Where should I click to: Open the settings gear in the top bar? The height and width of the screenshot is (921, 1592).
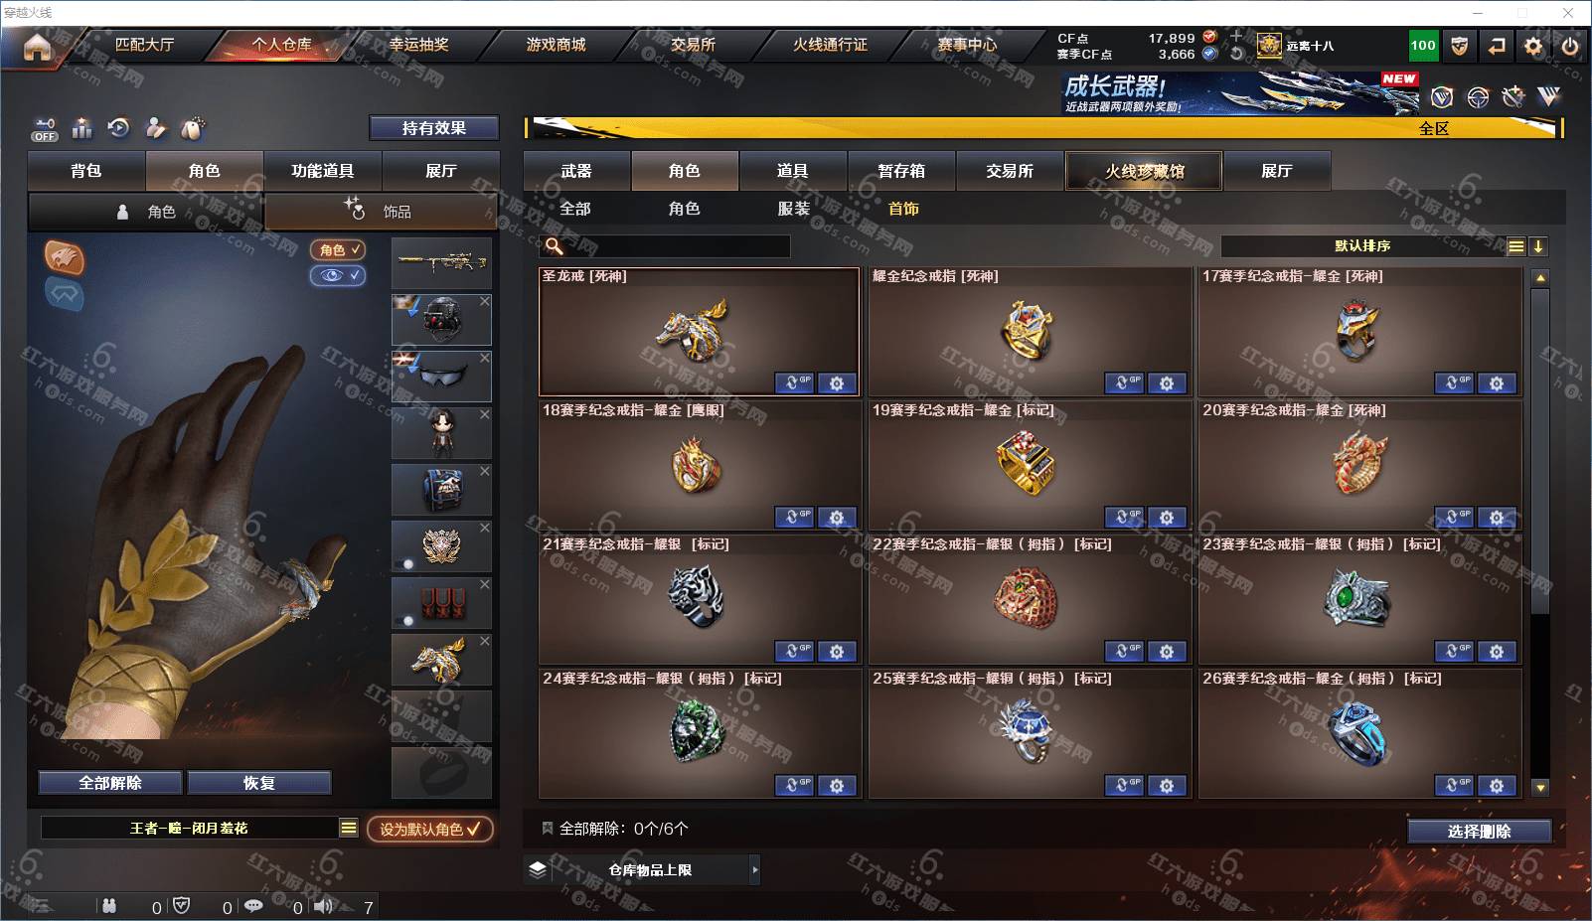(1533, 46)
